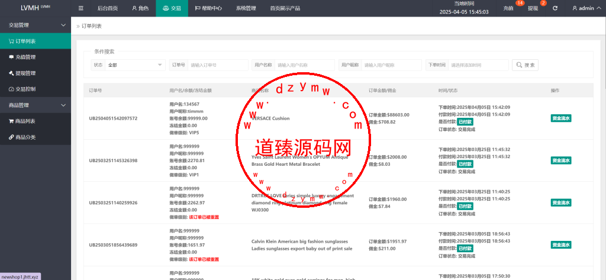Open 系统管理 in the top navigation

pos(246,8)
